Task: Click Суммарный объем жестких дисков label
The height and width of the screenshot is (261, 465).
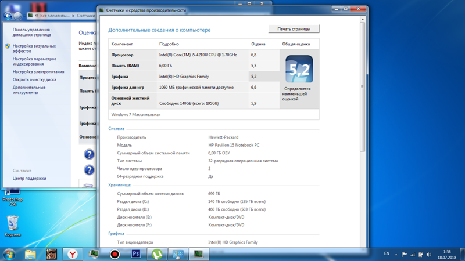Action: [151, 194]
